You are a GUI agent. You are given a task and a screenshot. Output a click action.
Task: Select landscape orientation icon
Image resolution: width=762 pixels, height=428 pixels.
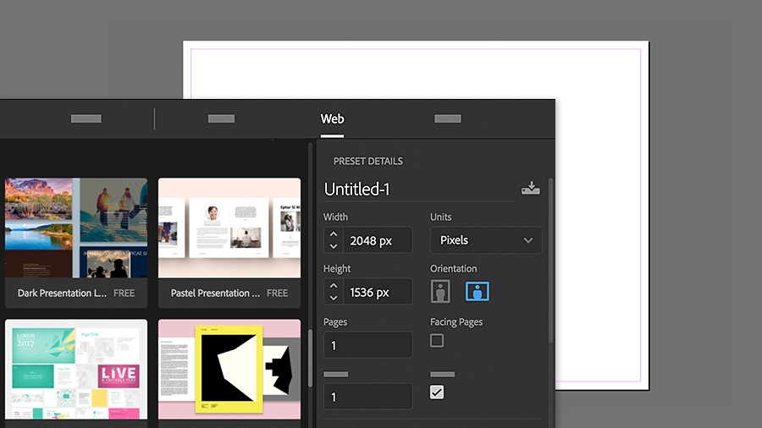(478, 292)
